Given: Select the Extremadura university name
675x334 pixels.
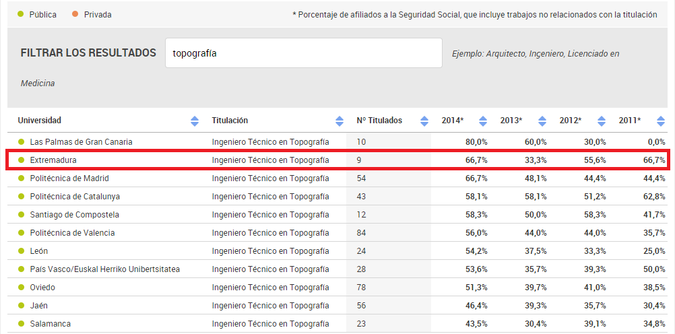Looking at the screenshot, I should 53,160.
